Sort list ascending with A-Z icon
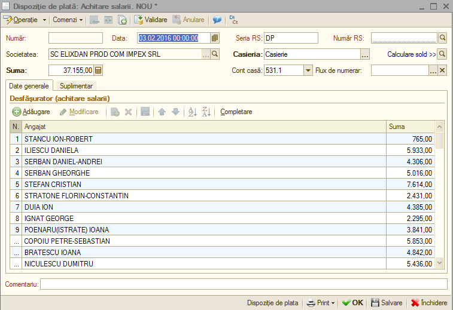Viewport: 453px width, 310px height. pyautogui.click(x=193, y=112)
